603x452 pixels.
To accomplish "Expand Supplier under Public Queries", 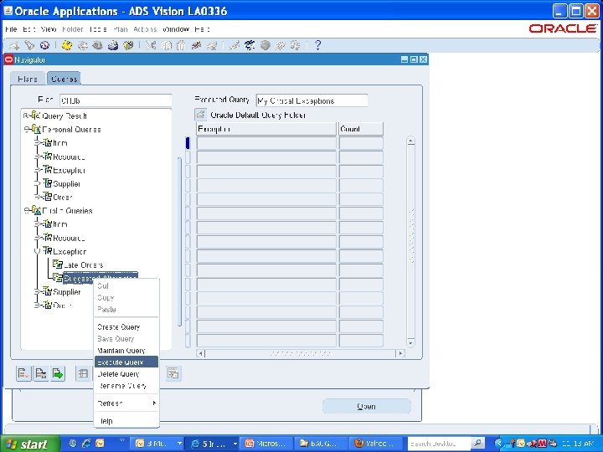I will pos(38,292).
